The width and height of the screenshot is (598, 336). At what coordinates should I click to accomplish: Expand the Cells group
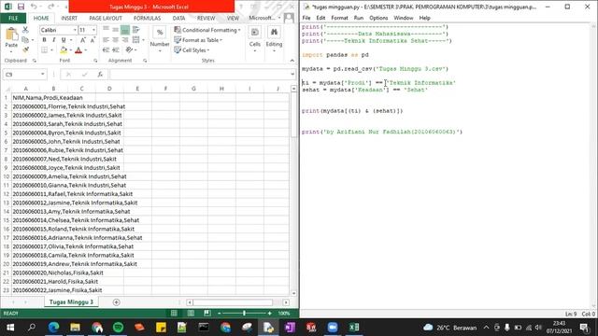tap(255, 38)
